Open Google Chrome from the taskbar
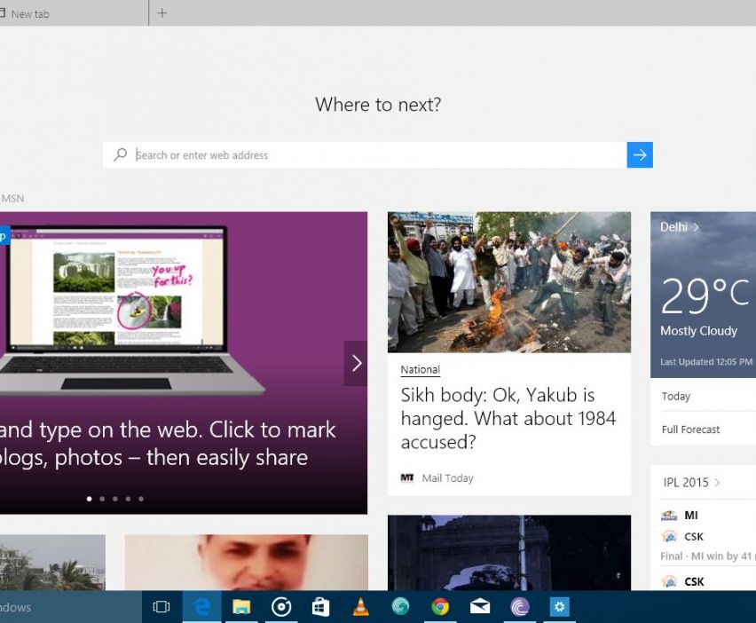The width and height of the screenshot is (756, 623). point(439,607)
